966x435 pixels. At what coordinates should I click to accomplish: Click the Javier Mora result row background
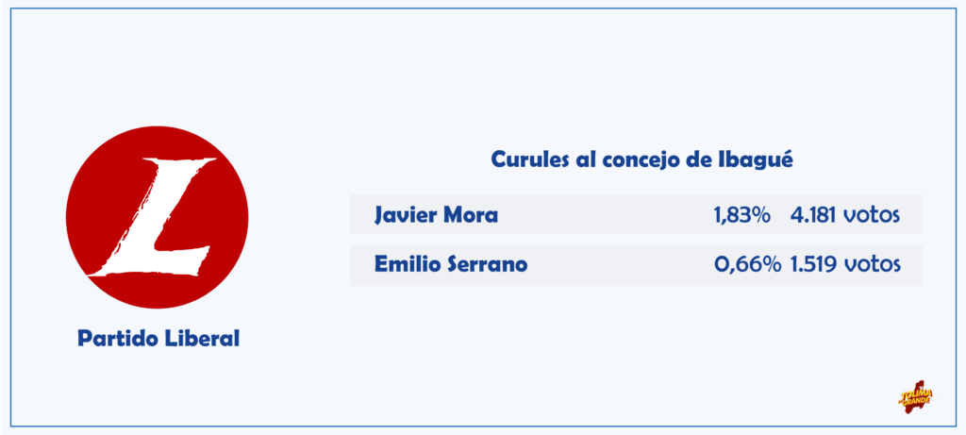click(x=637, y=214)
